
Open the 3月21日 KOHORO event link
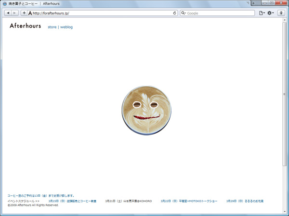point(128,201)
